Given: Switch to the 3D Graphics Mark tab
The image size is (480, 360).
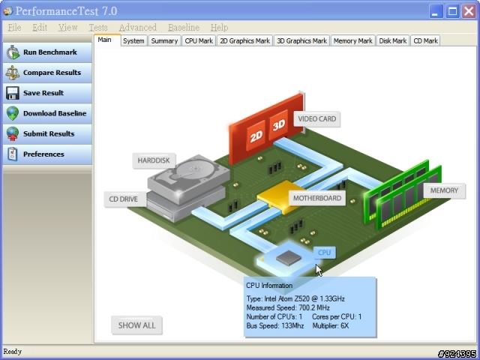Looking at the screenshot, I should (301, 41).
